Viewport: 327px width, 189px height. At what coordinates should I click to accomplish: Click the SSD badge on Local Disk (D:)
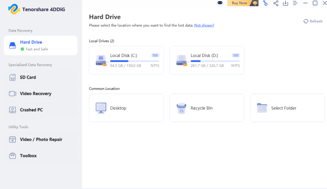[x=236, y=55]
